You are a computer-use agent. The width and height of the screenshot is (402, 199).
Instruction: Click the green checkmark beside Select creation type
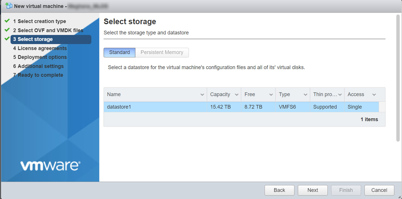(x=7, y=21)
